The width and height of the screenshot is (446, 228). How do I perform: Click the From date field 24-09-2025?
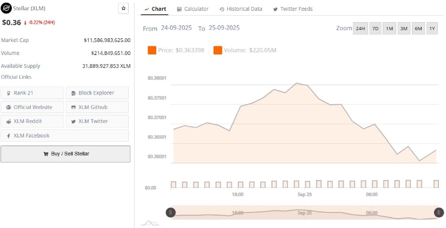tap(176, 28)
